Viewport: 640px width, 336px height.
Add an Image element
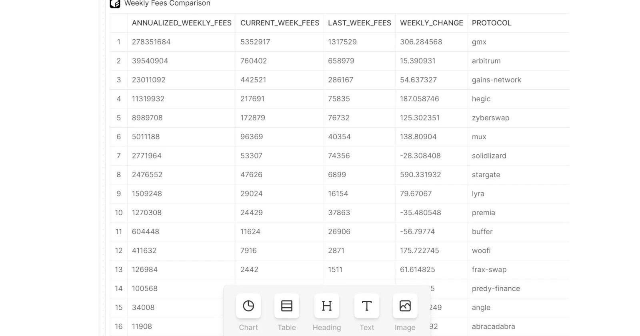tap(405, 306)
